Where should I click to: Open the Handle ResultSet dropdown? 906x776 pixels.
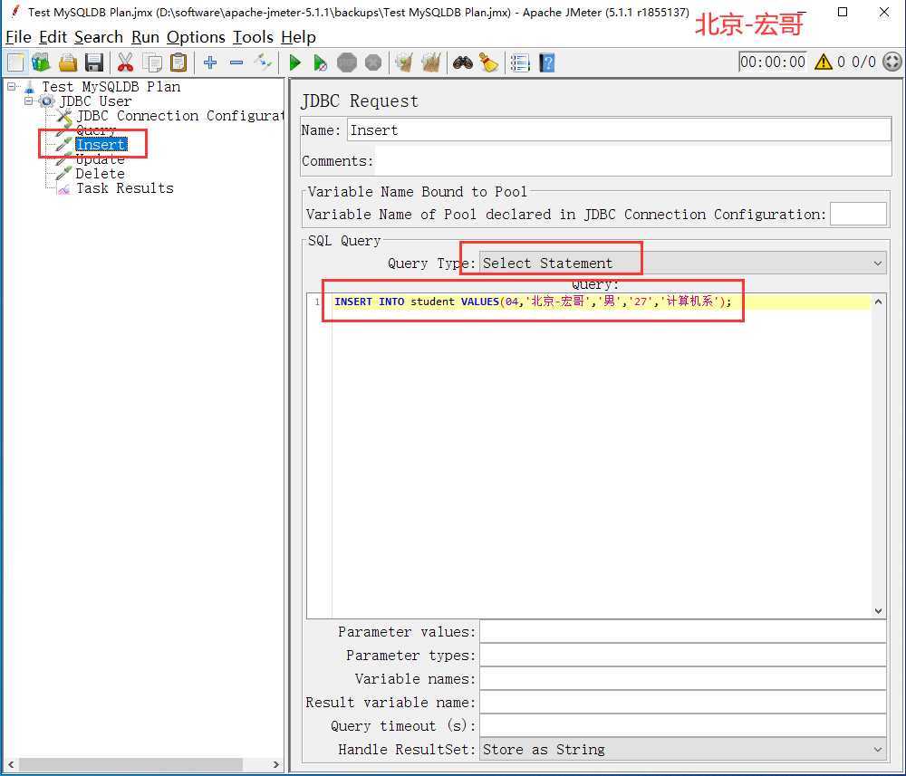(683, 750)
